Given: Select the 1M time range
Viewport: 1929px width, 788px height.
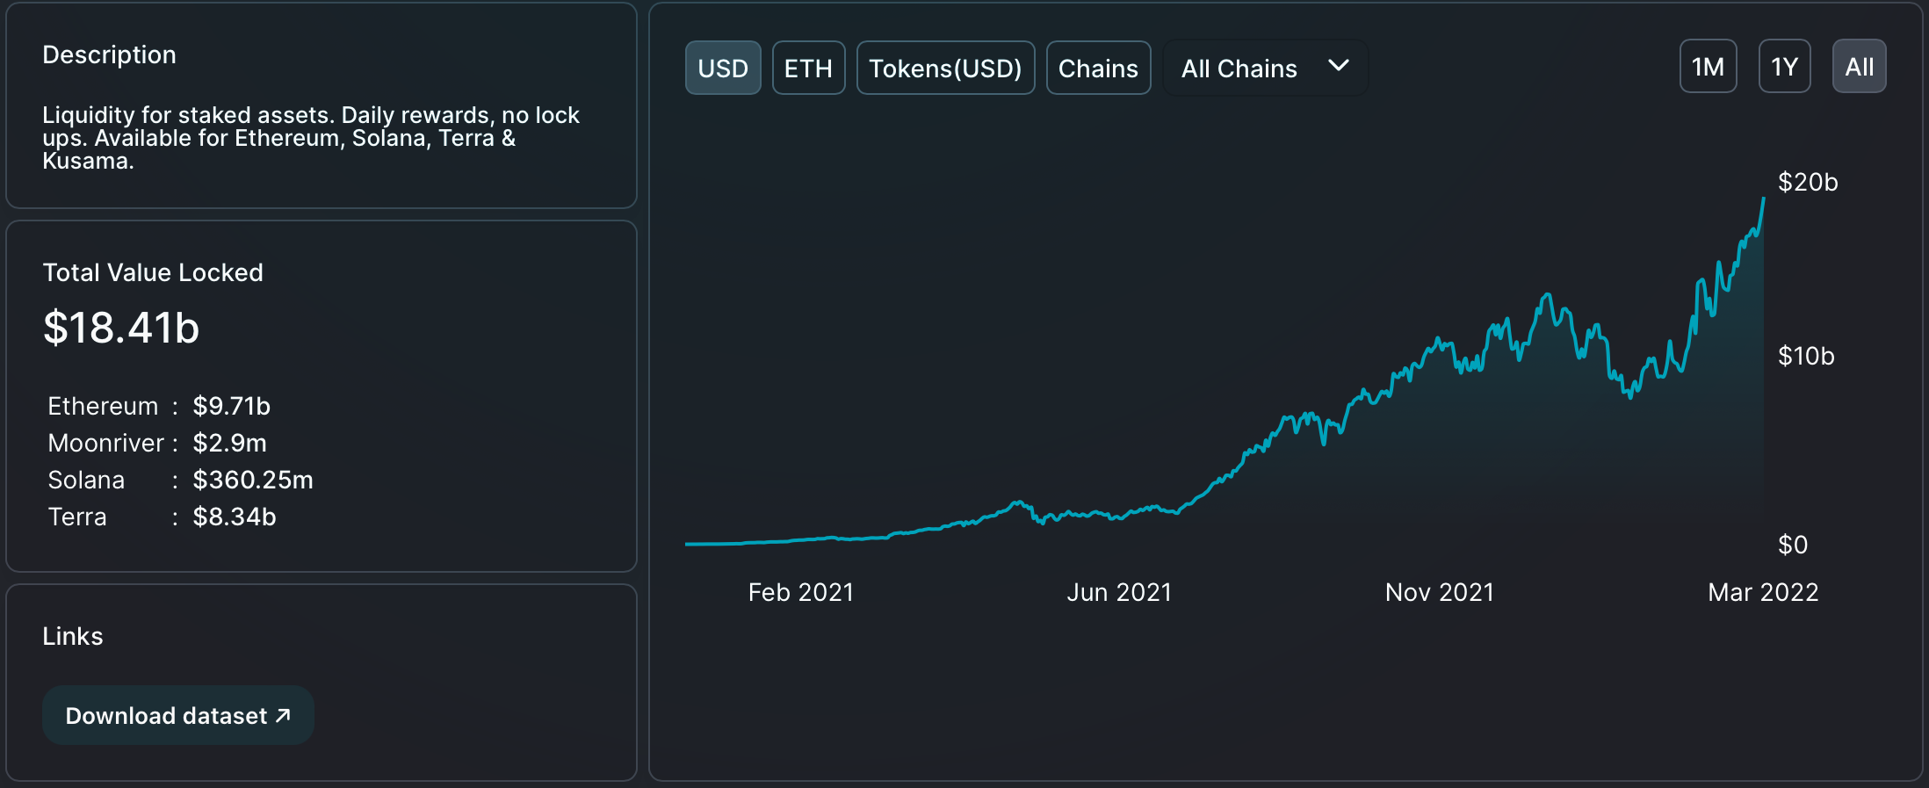Looking at the screenshot, I should [1708, 67].
